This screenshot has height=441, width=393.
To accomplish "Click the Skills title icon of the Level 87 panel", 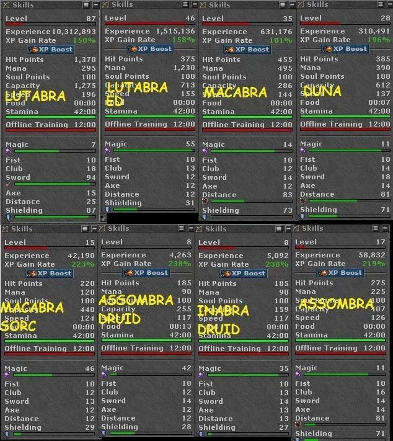I will pyautogui.click(x=6, y=5).
